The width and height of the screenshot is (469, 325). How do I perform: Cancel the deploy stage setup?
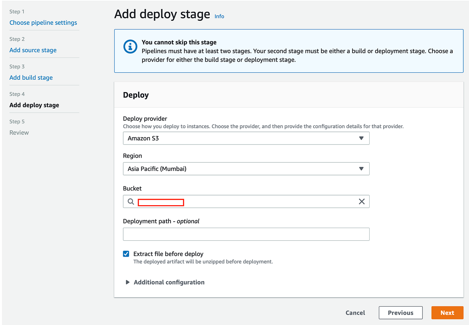tap(355, 312)
